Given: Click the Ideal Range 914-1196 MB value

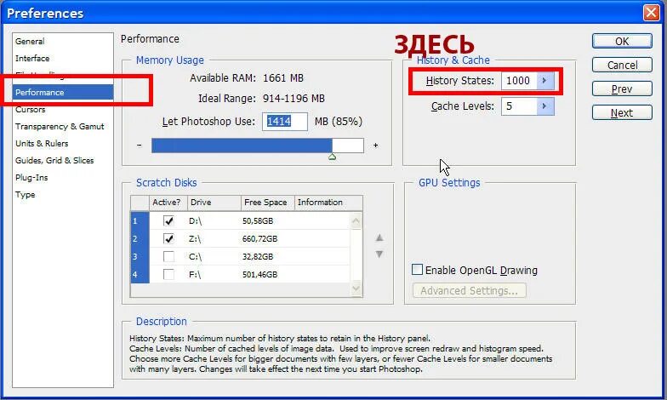Looking at the screenshot, I should pyautogui.click(x=294, y=99).
